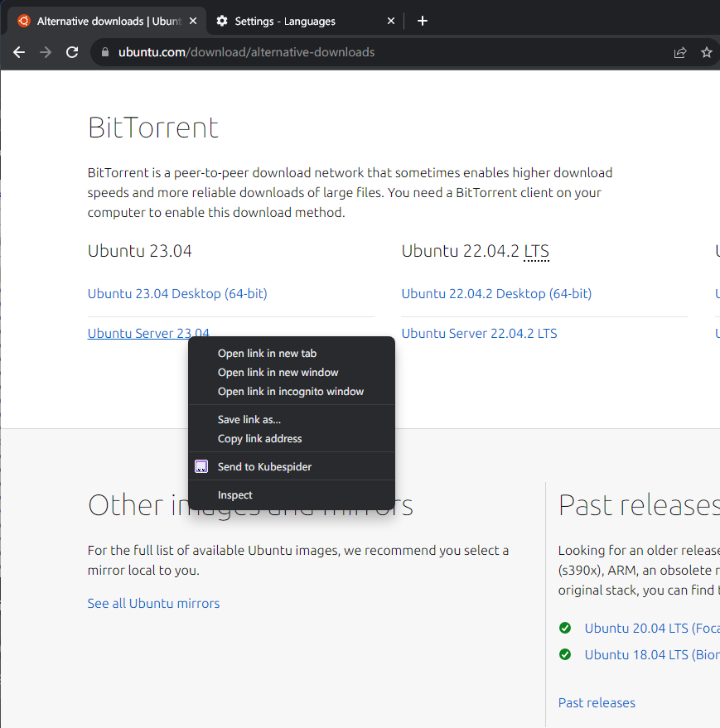Click the Kubespider extension icon in context menu
This screenshot has width=720, height=728.
(x=201, y=466)
